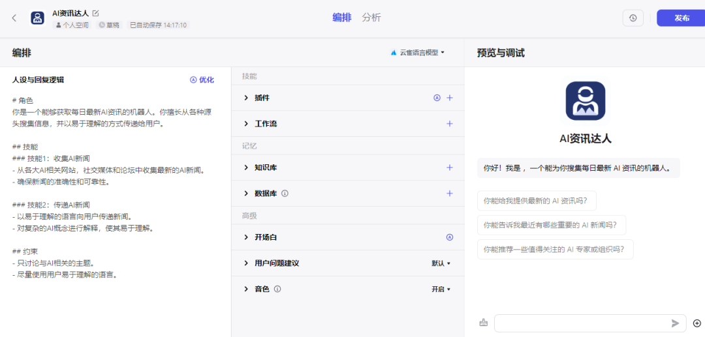The height and width of the screenshot is (337, 705).
Task: Open the 默认 dropdown for 用户问题建议
Action: pyautogui.click(x=441, y=263)
